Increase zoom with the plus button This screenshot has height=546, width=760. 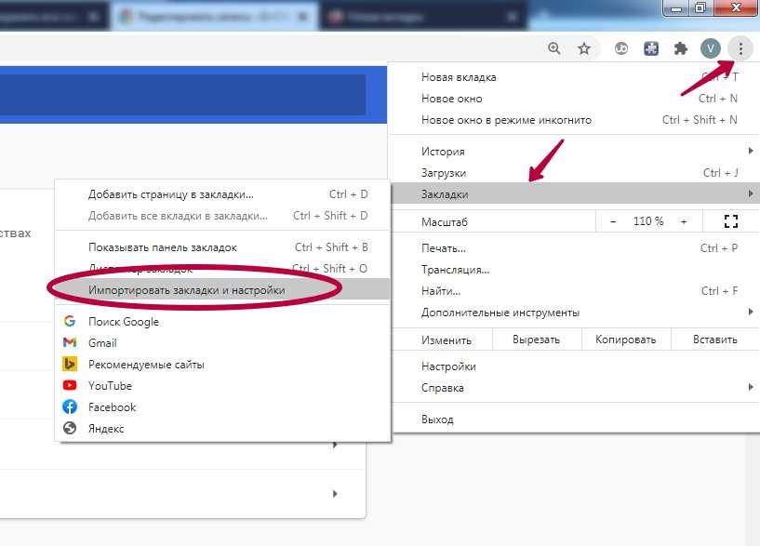(x=684, y=221)
